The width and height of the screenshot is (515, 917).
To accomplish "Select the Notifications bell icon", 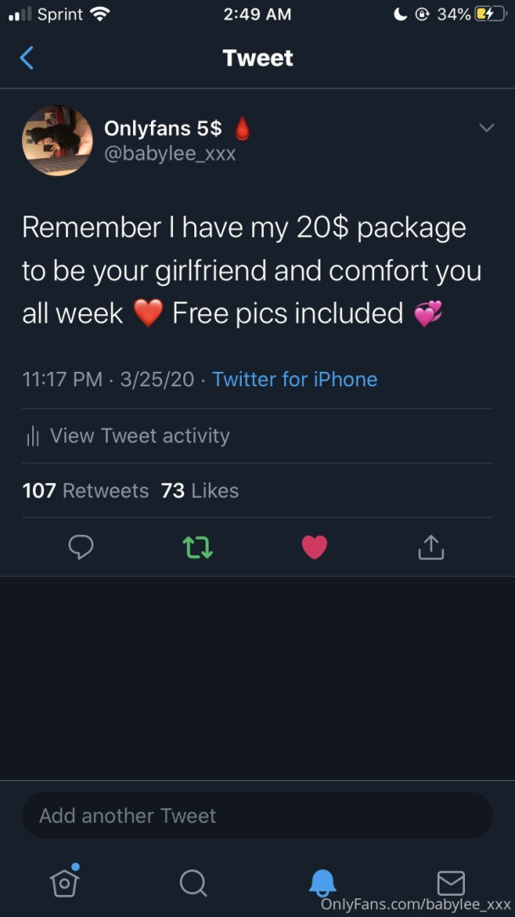I will pos(322,882).
